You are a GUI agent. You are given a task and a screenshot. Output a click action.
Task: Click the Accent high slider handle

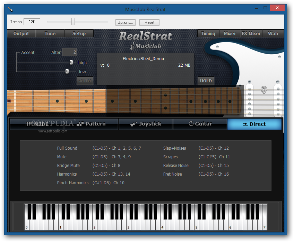tap(71, 63)
